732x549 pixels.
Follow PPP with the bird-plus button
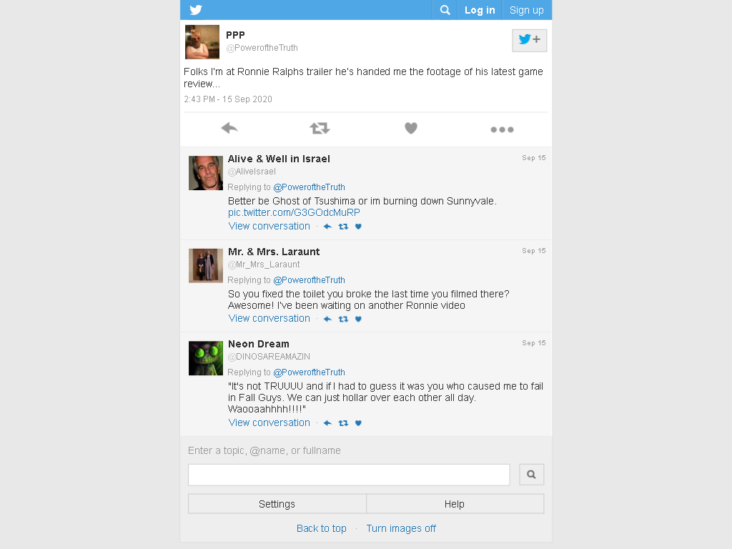[x=530, y=40]
